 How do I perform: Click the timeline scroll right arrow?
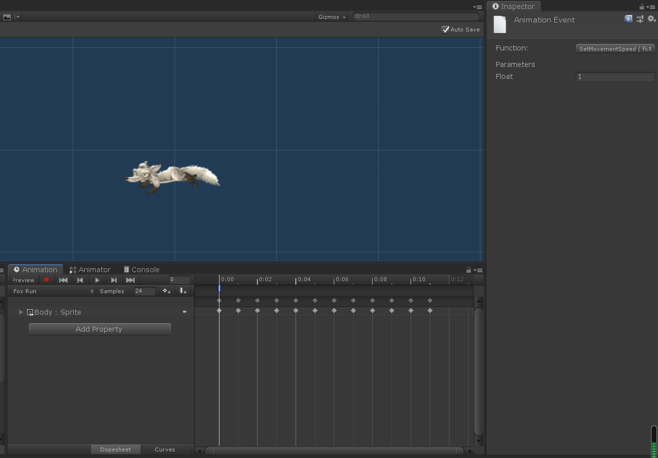point(470,451)
